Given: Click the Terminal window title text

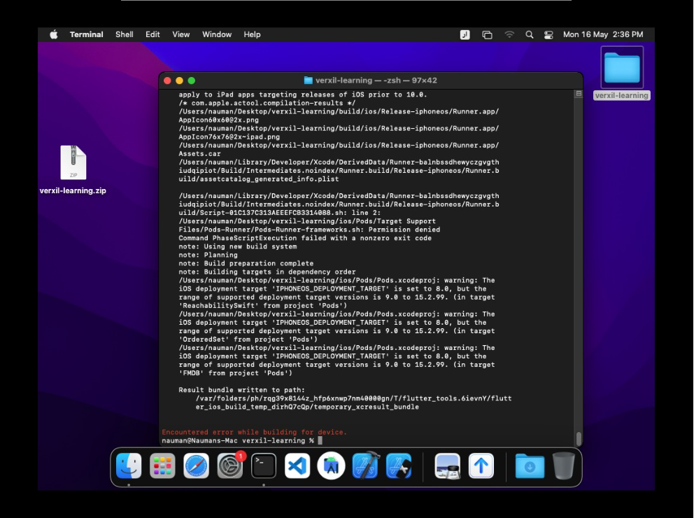Looking at the screenshot, I should (376, 80).
